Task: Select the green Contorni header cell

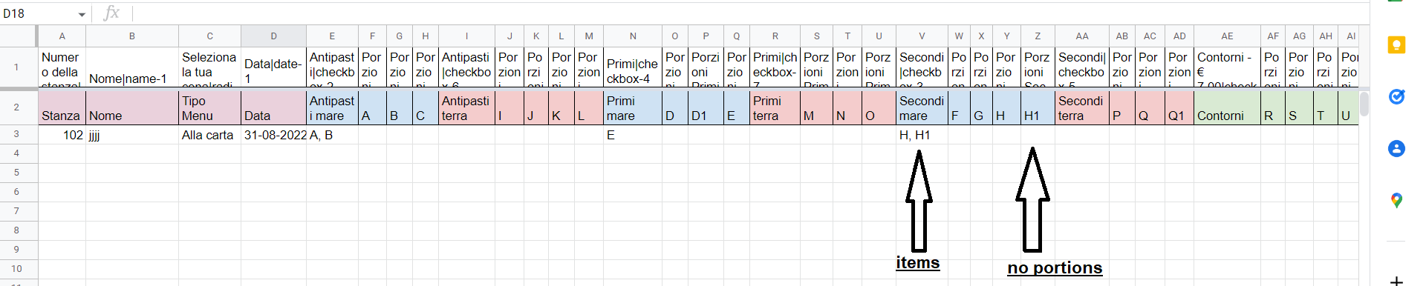Action: (1227, 107)
